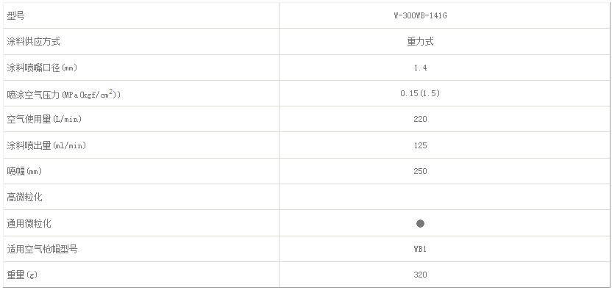Screen dimensions: 612x290
Task: Click the gray dot for 通用微粒化
Action: click(x=420, y=223)
